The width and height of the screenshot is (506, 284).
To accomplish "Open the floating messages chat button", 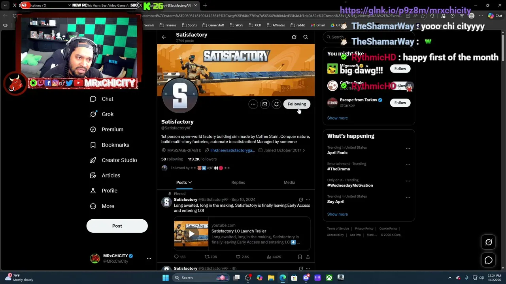I will coord(489,260).
